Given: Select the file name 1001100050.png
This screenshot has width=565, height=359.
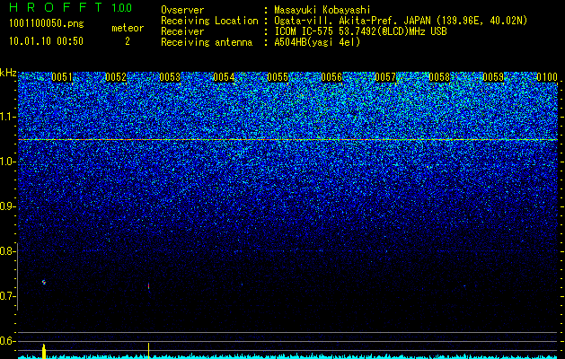Looking at the screenshot, I should [47, 23].
